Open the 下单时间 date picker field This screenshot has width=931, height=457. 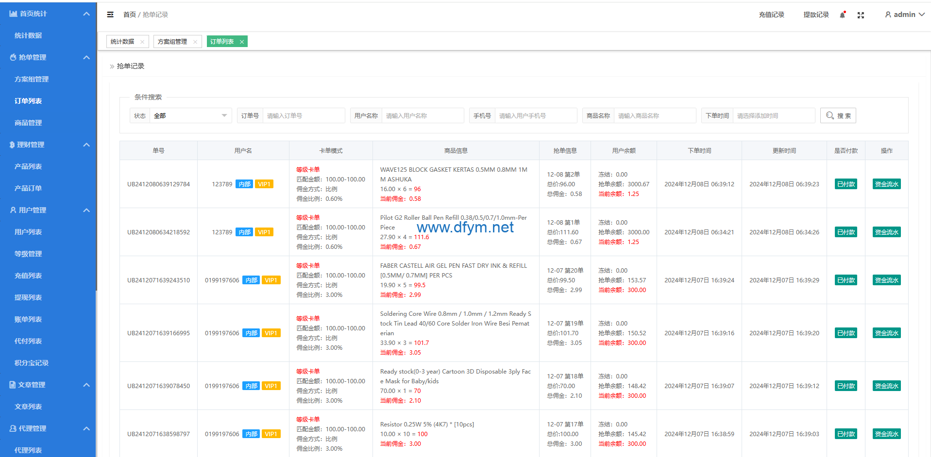point(774,115)
